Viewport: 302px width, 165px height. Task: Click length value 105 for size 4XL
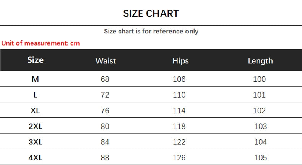pyautogui.click(x=261, y=157)
